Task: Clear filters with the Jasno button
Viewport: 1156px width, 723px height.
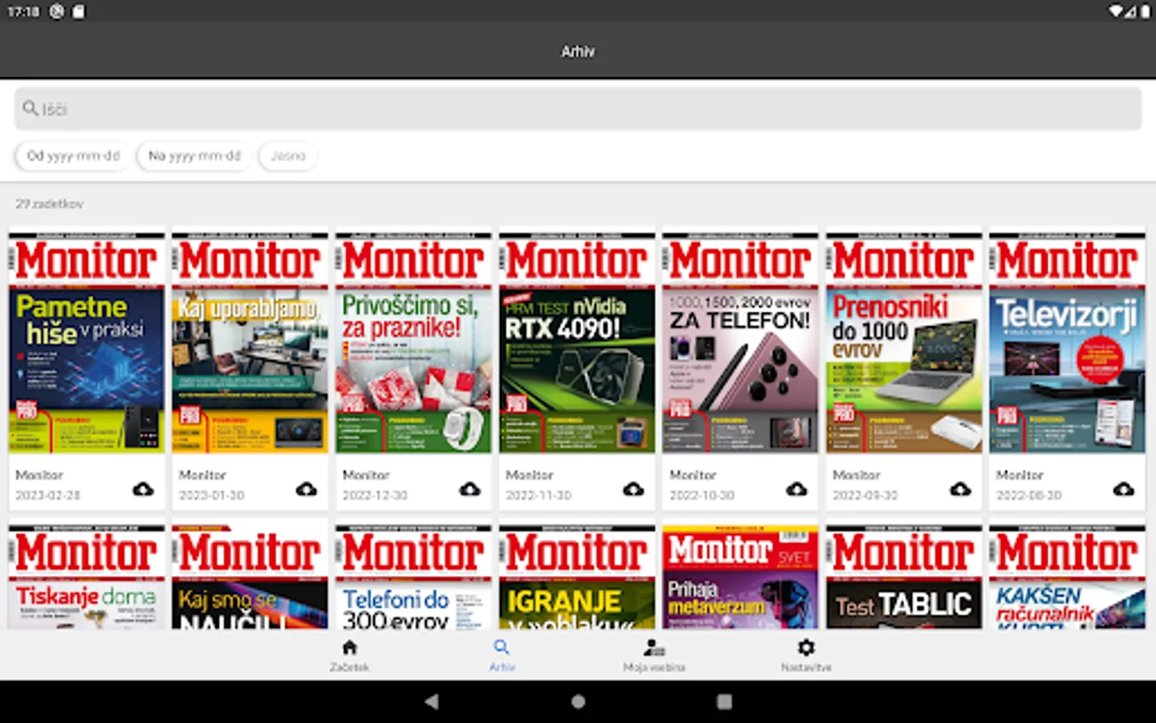Action: 288,156
